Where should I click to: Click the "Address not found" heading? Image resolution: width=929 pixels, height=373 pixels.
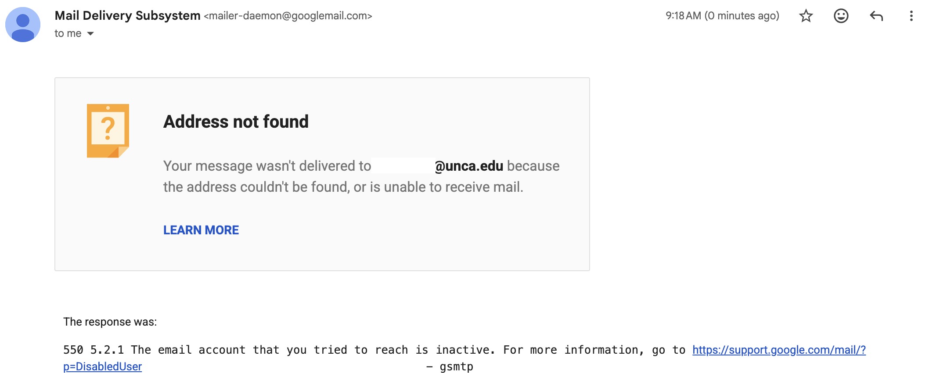[x=236, y=122]
